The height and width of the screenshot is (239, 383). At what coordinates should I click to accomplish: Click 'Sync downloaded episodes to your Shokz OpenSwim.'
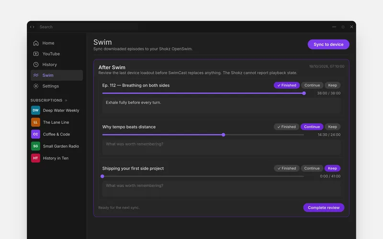point(143,49)
